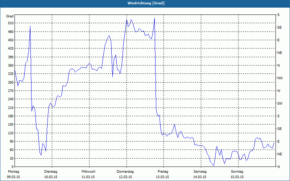Pick the 420 tick label

coord(11,49)
